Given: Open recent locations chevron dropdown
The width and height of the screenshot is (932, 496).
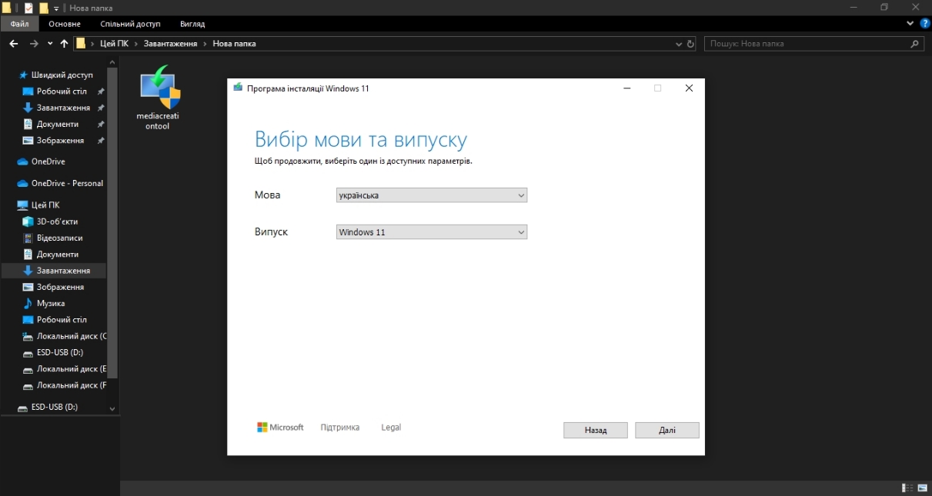Looking at the screenshot, I should point(50,44).
